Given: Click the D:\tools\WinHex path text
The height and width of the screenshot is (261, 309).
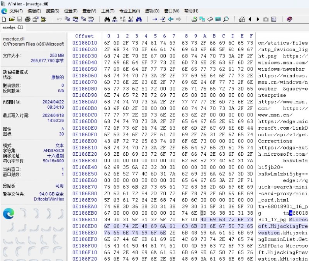Looking at the screenshot, I should coord(49,199).
